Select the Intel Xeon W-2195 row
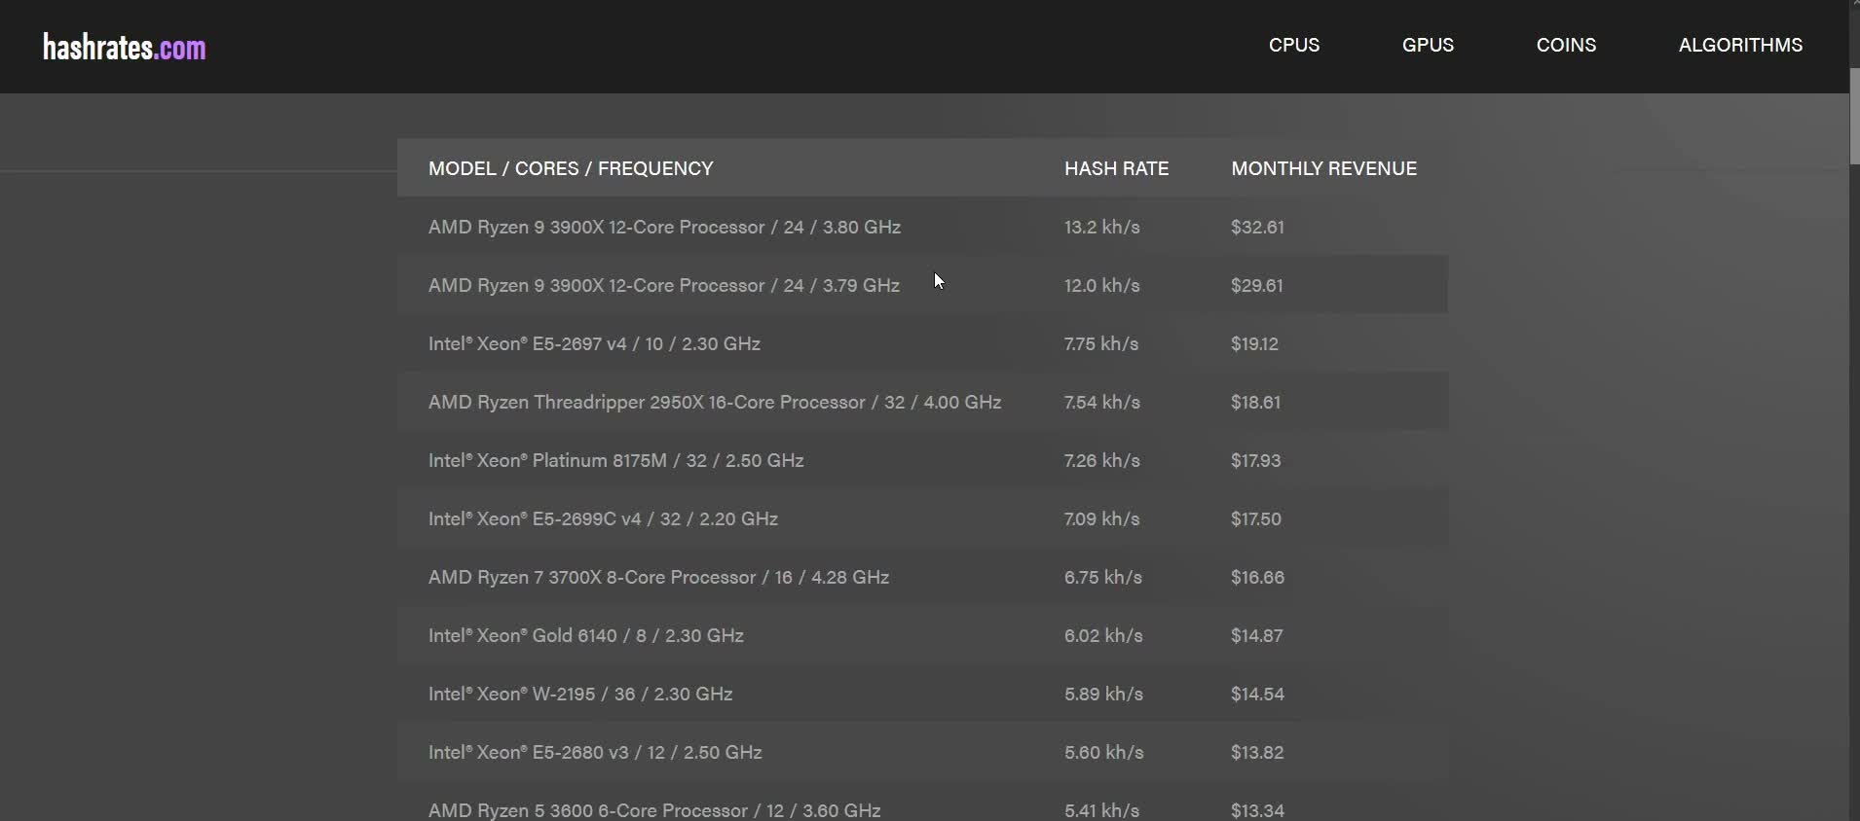 click(580, 694)
